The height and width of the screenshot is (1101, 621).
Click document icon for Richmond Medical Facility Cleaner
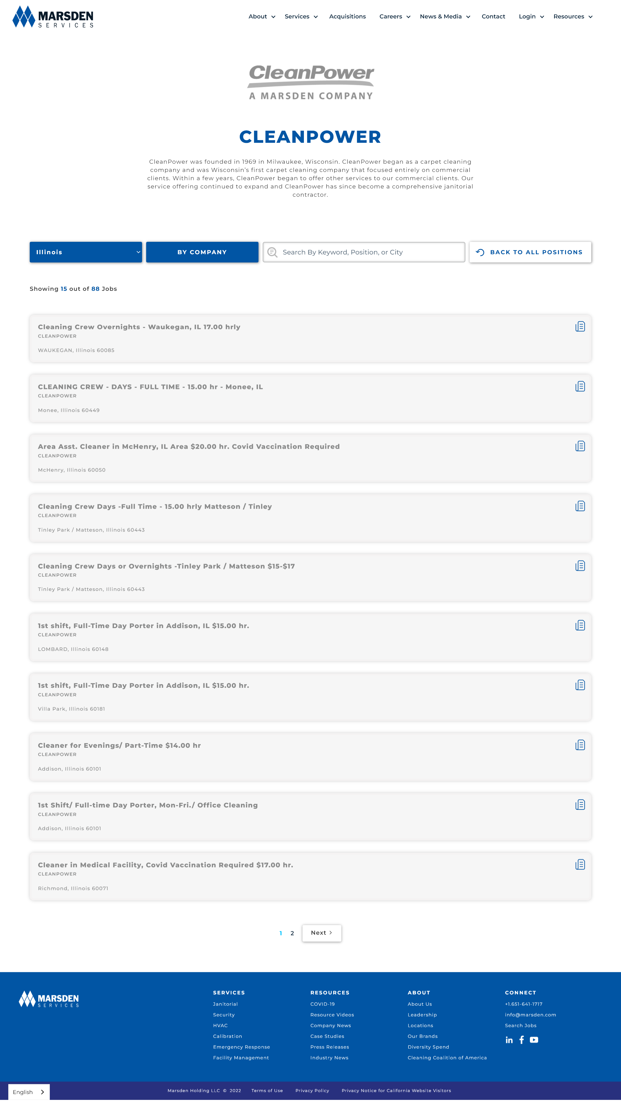coord(580,865)
